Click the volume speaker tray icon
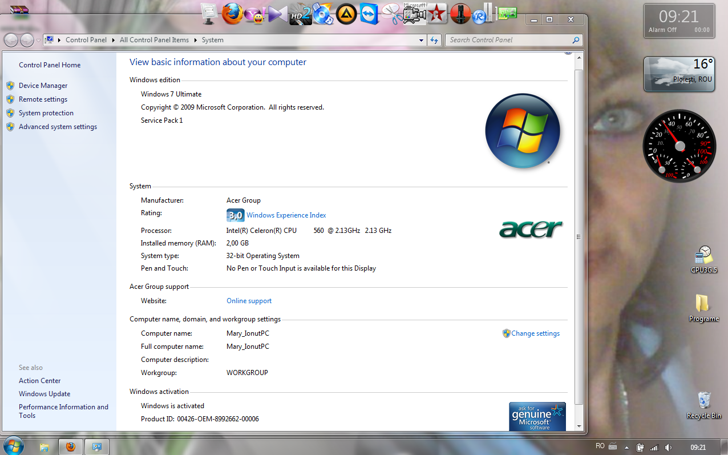 [x=668, y=448]
